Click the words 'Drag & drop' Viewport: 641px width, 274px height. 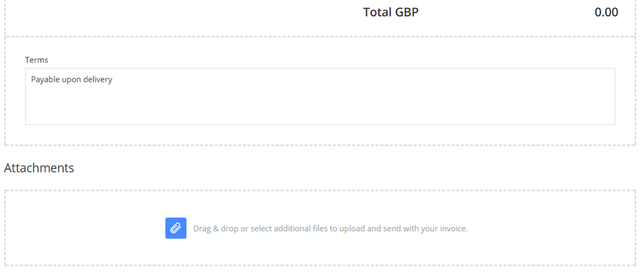216,229
